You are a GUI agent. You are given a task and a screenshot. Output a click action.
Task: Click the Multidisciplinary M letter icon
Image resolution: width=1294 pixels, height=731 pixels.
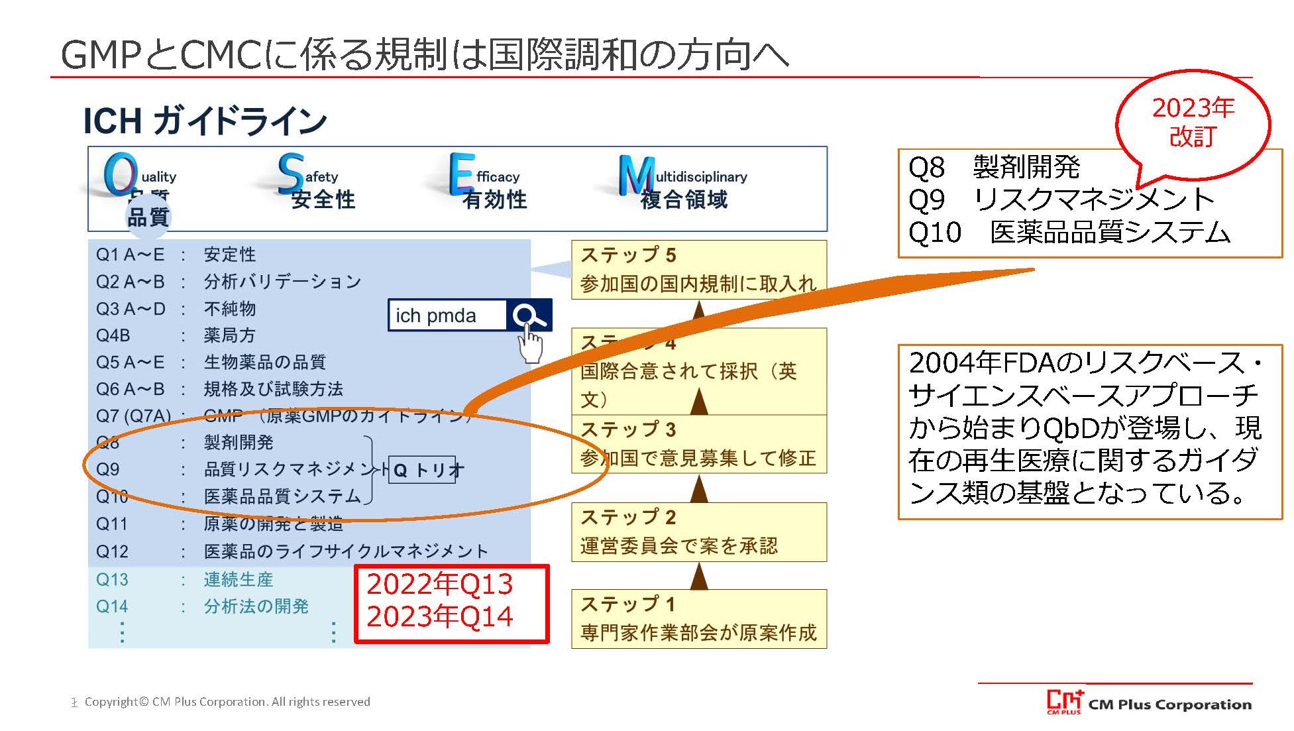coord(635,175)
